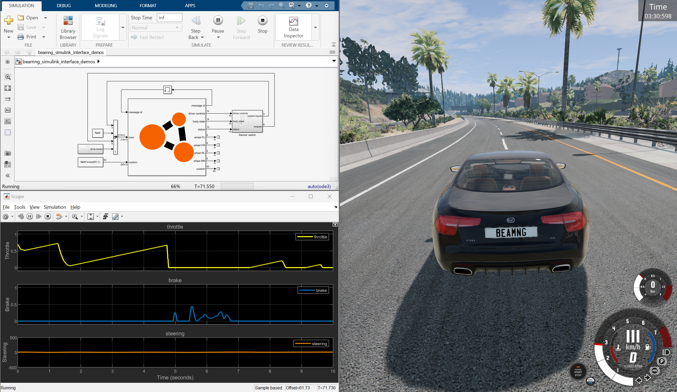The image size is (677, 392).
Task: Click the New model icon
Action: click(x=8, y=20)
